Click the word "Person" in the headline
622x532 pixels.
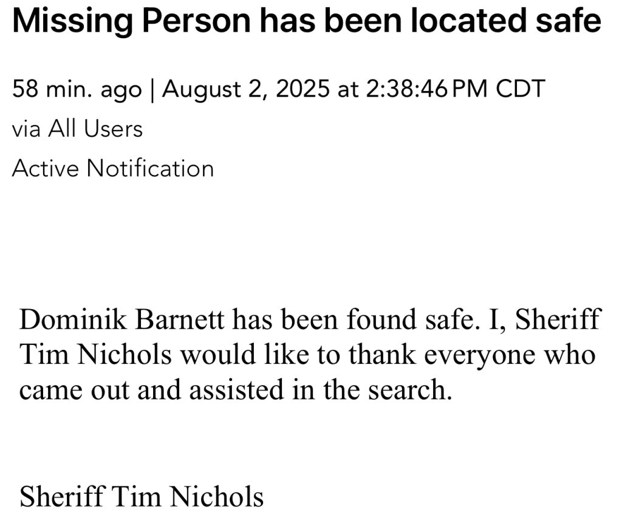[x=195, y=22]
